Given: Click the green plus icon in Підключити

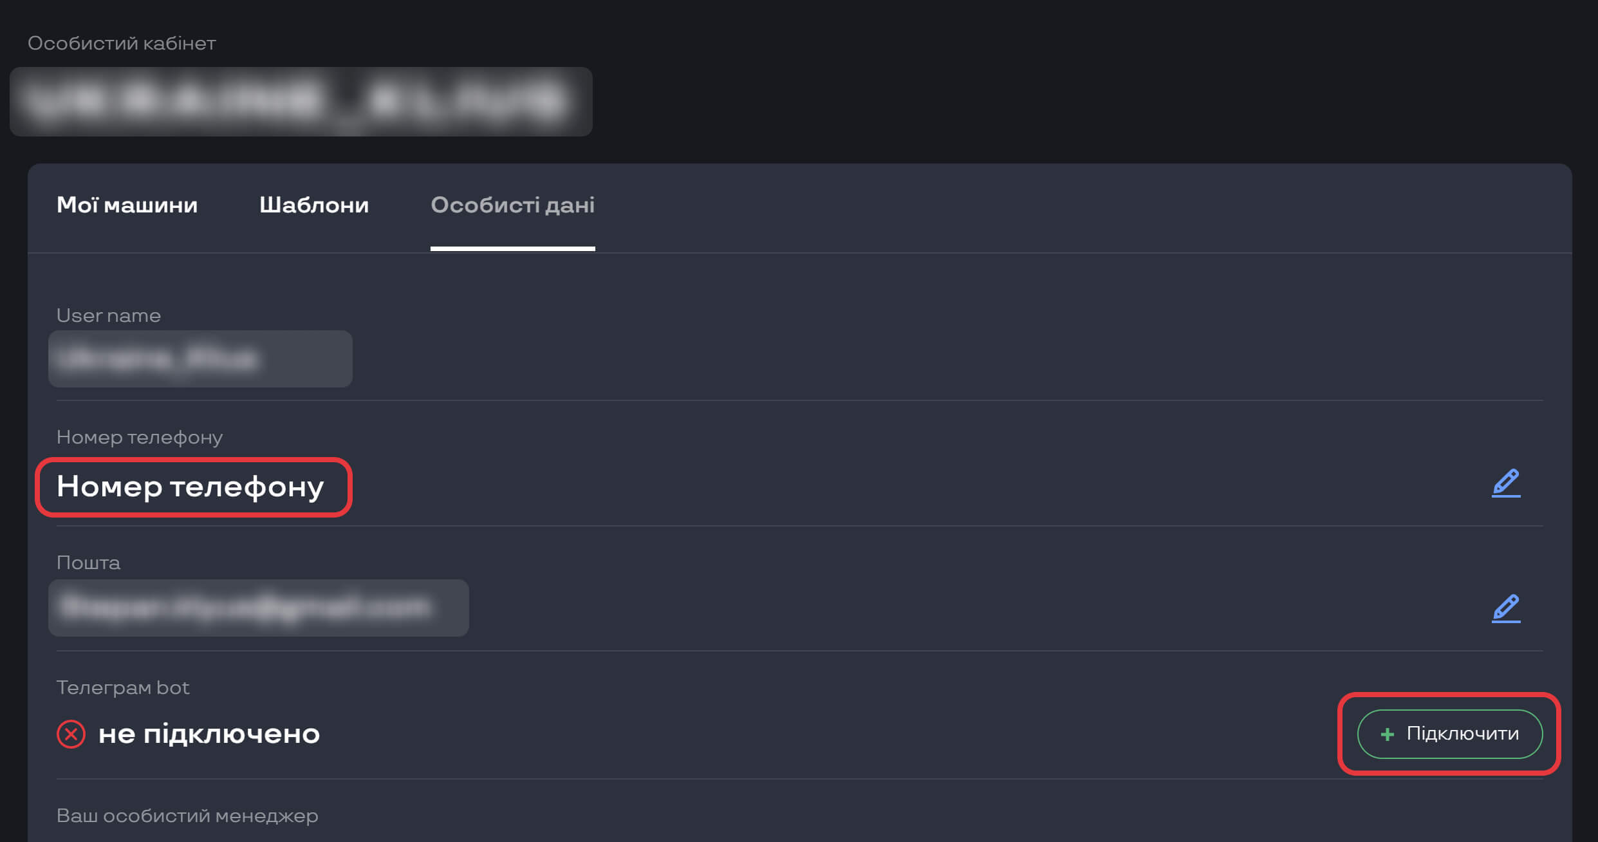Looking at the screenshot, I should point(1387,734).
